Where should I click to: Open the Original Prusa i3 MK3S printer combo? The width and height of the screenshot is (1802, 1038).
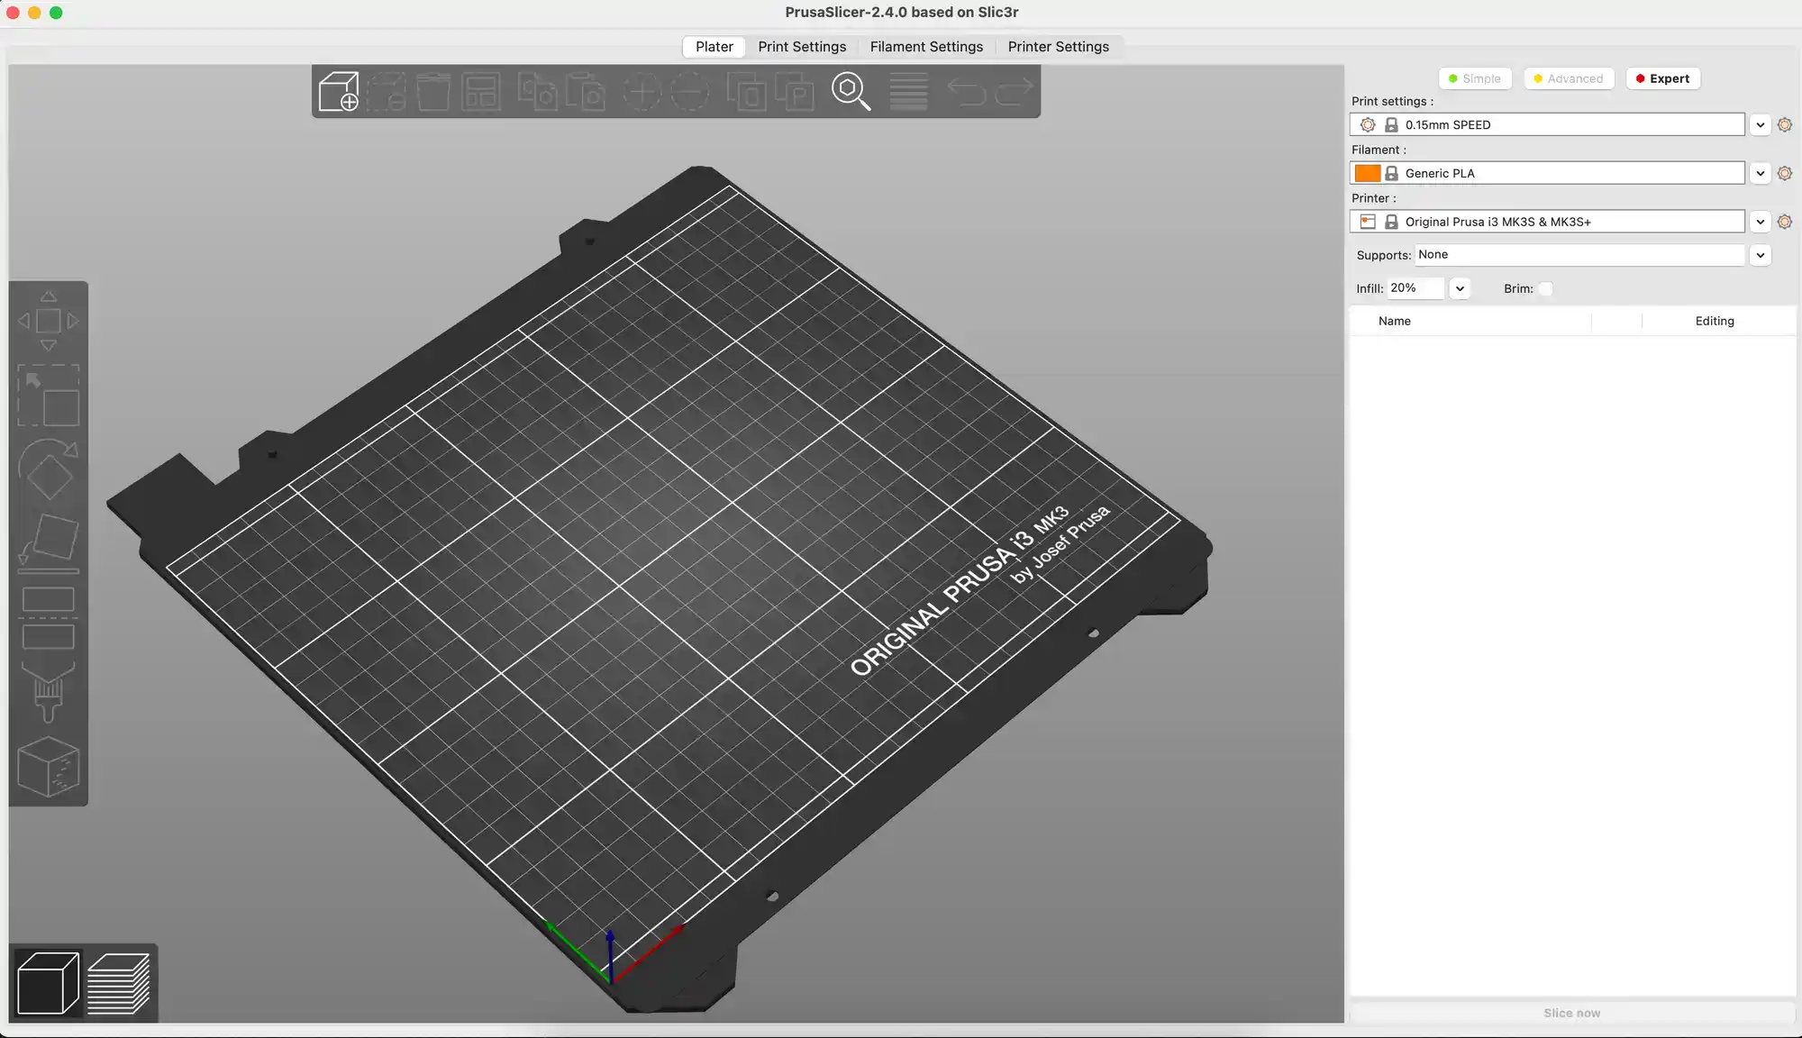[1547, 222]
